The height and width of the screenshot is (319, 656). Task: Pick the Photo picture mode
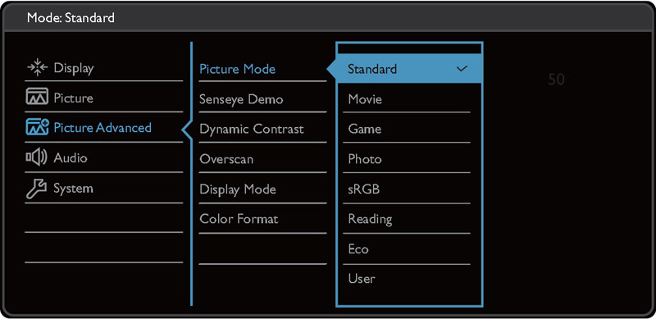(407, 159)
